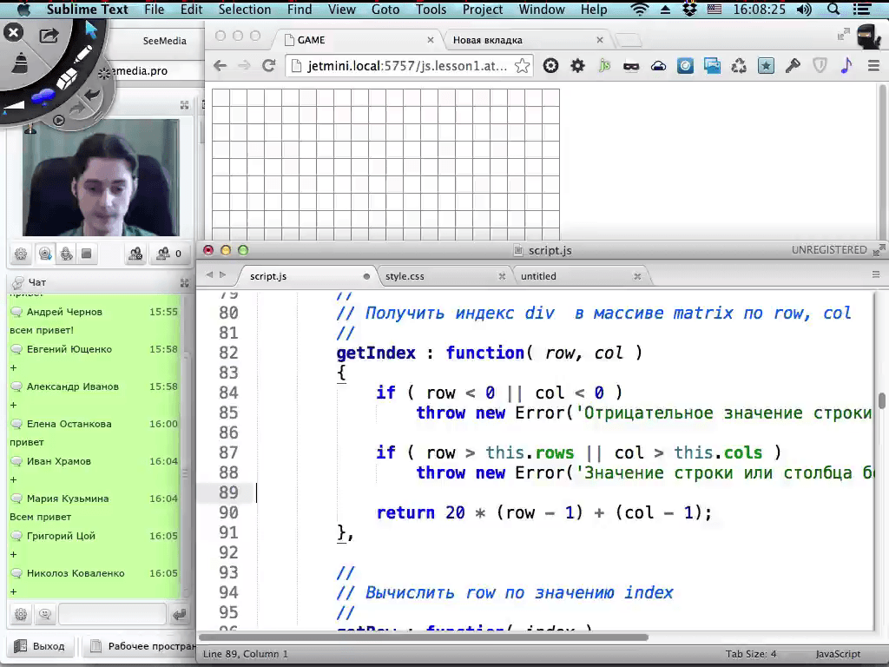Switch to the GAME browser tab
The height and width of the screenshot is (667, 889).
(357, 40)
